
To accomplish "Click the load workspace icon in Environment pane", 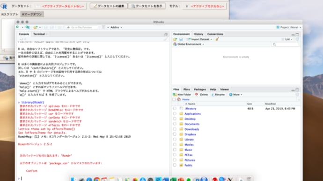I will pos(175,39).
